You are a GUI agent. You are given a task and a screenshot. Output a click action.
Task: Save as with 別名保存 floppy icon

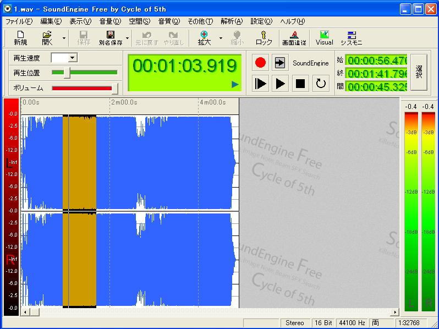pyautogui.click(x=111, y=38)
